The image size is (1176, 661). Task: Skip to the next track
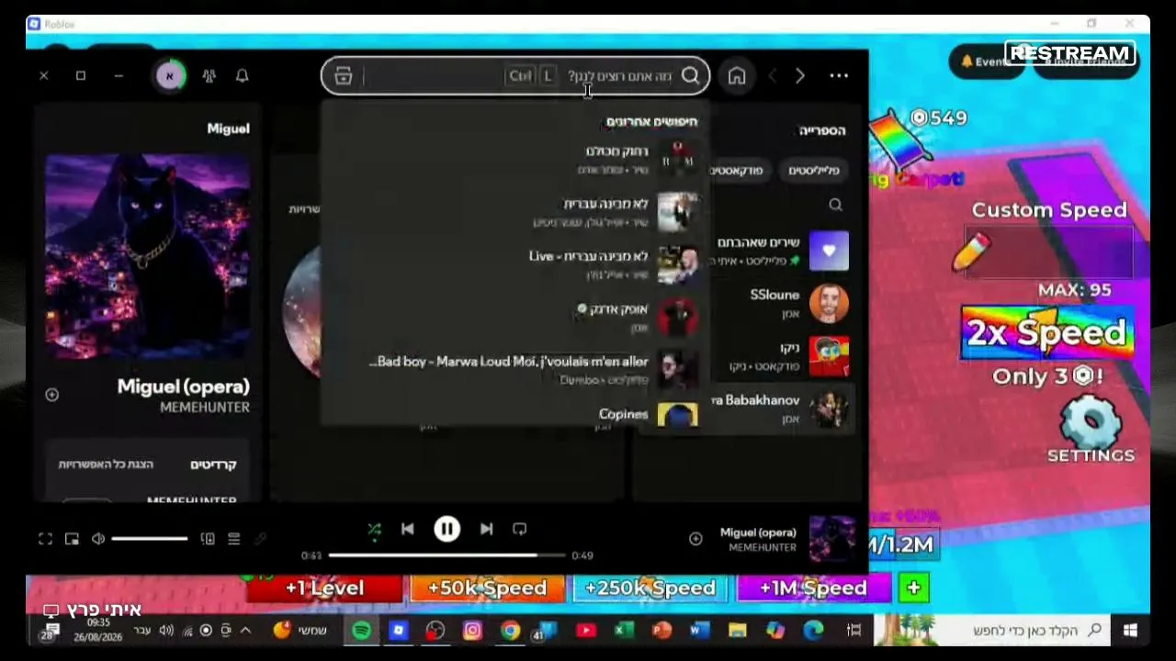click(486, 529)
